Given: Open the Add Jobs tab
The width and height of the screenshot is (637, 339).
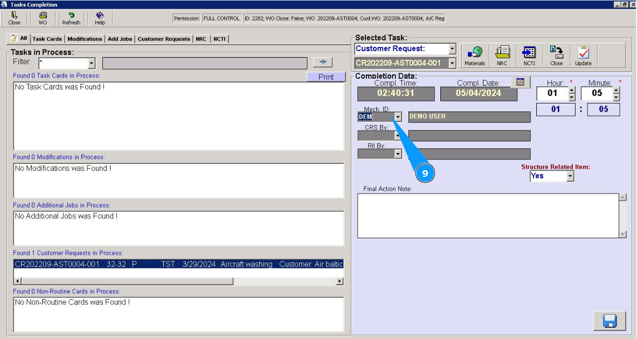Looking at the screenshot, I should click(120, 39).
